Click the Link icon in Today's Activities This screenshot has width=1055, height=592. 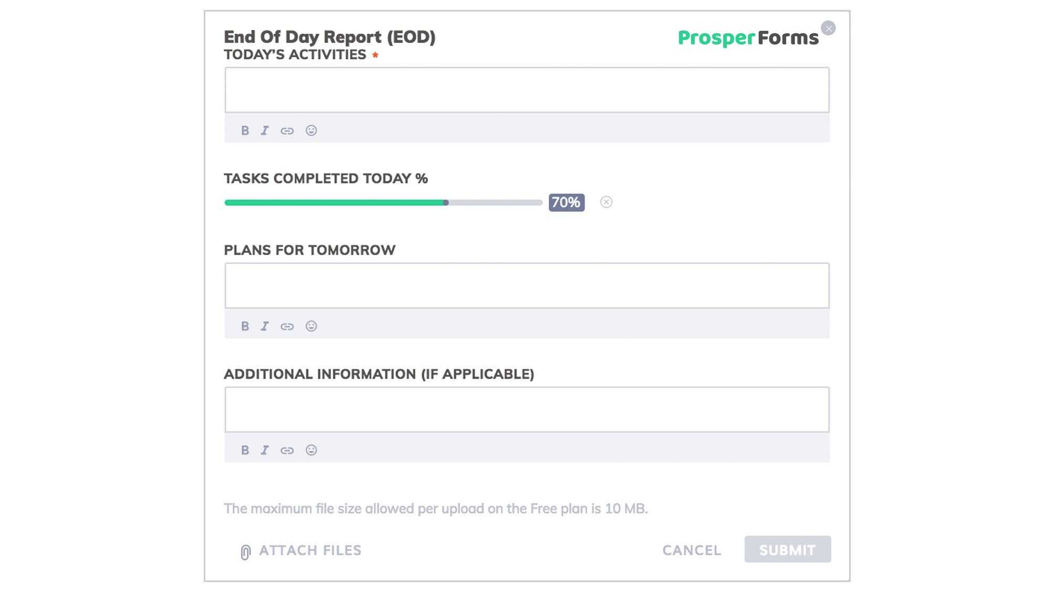(288, 130)
